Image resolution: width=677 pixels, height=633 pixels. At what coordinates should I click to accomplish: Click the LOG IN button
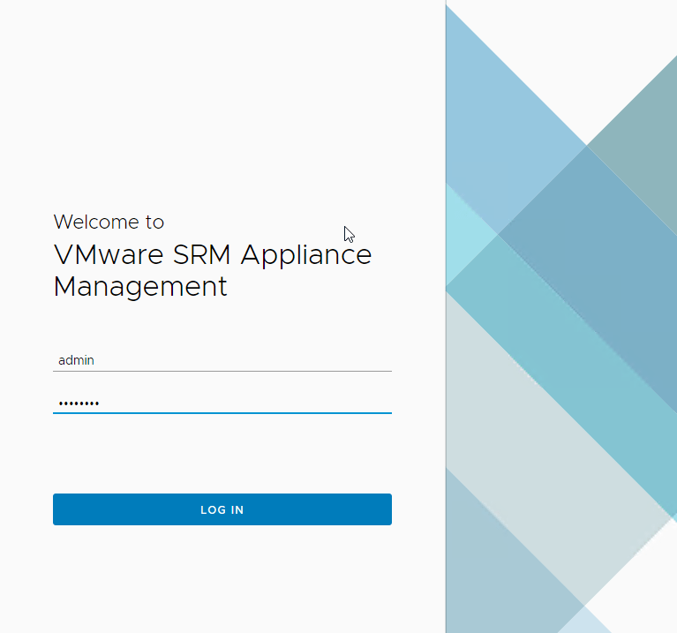tap(222, 509)
